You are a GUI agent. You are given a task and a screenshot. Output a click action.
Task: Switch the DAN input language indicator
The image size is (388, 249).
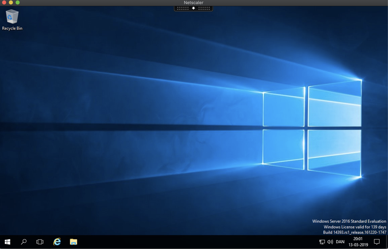coord(340,242)
